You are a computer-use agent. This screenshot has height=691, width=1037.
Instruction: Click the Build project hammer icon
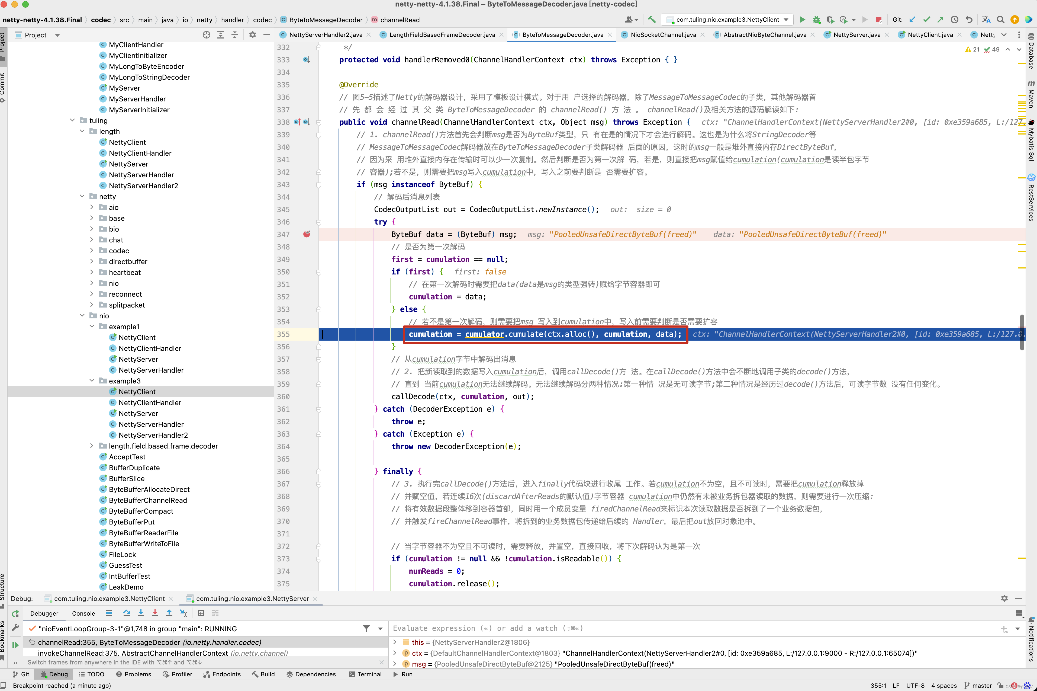(652, 20)
